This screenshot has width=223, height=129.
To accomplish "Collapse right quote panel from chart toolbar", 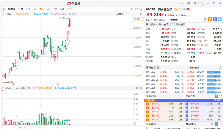I will tap(141, 9).
